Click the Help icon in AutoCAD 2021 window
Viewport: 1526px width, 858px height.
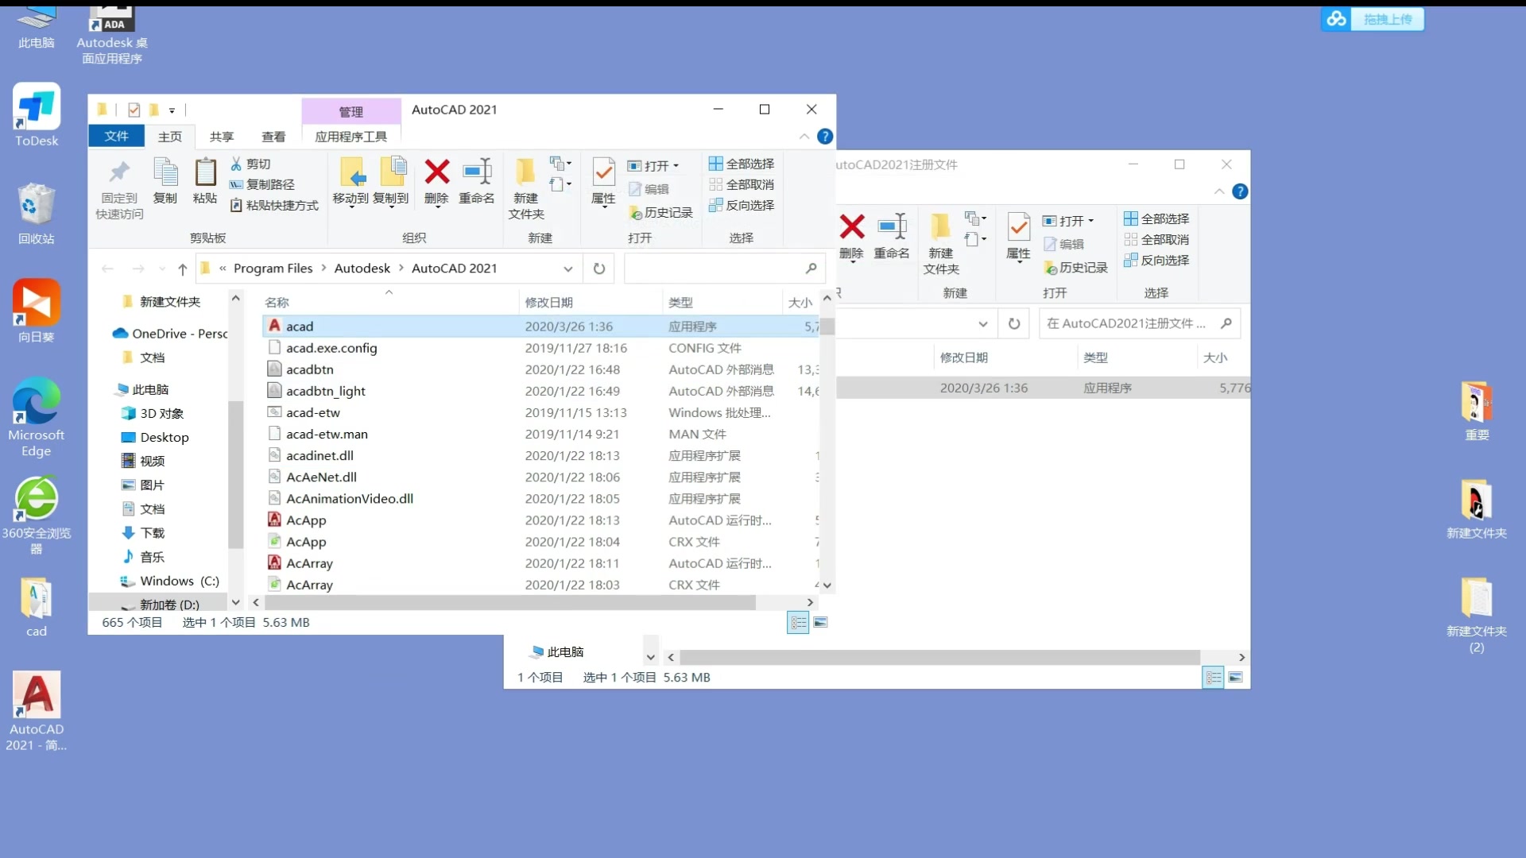tap(825, 137)
